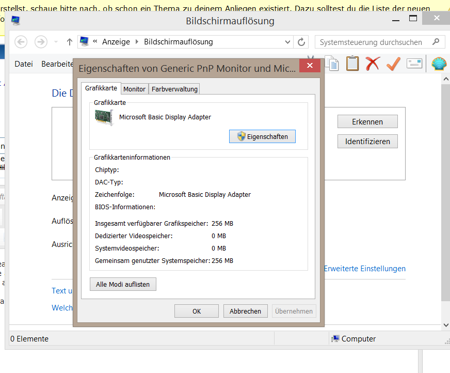Viewport: 450px width, 373px height.
Task: Click the window scrollbar down arrow
Action: point(446,325)
